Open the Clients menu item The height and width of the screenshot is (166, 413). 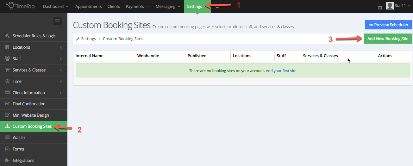(114, 6)
